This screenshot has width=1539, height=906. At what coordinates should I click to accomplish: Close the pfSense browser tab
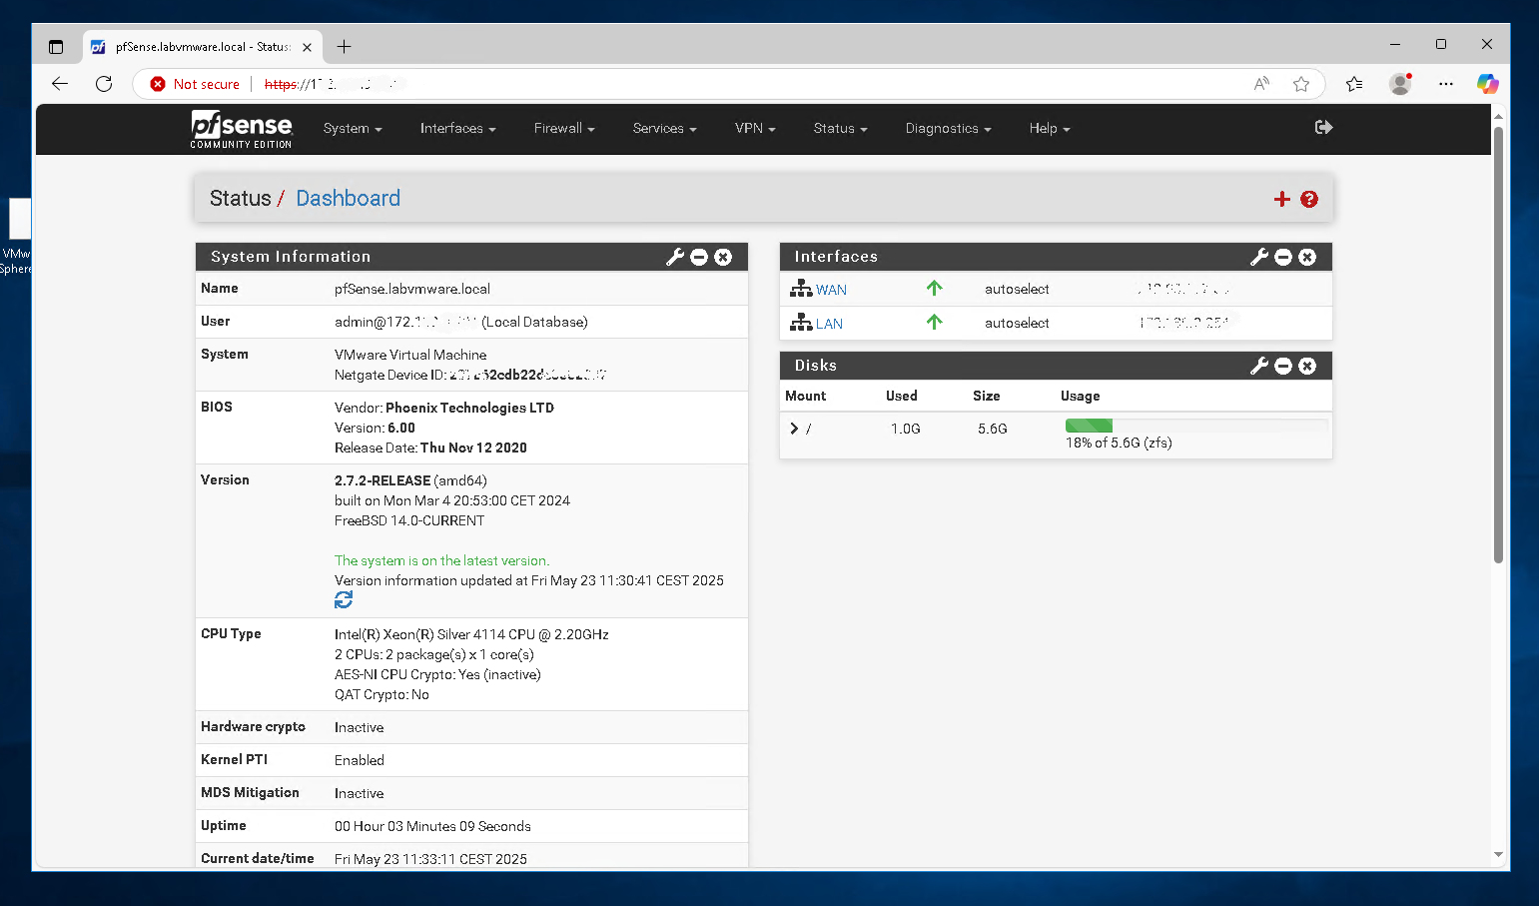(307, 47)
